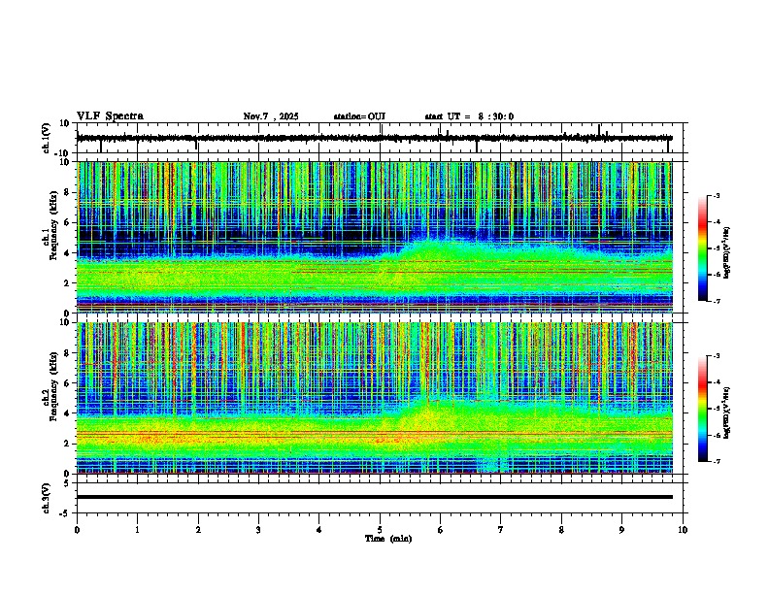This screenshot has height=594, width=769.
Task: Click the "5" tick on the time axis
Action: [380, 530]
